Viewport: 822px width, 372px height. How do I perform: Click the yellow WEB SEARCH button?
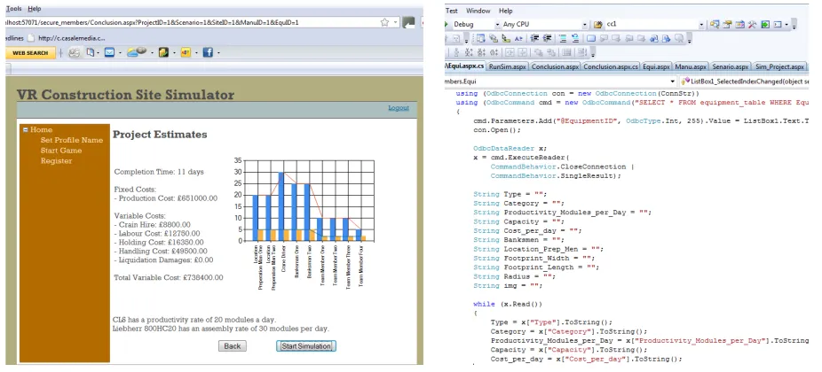(x=30, y=53)
